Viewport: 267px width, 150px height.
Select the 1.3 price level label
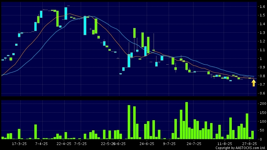point(262,33)
